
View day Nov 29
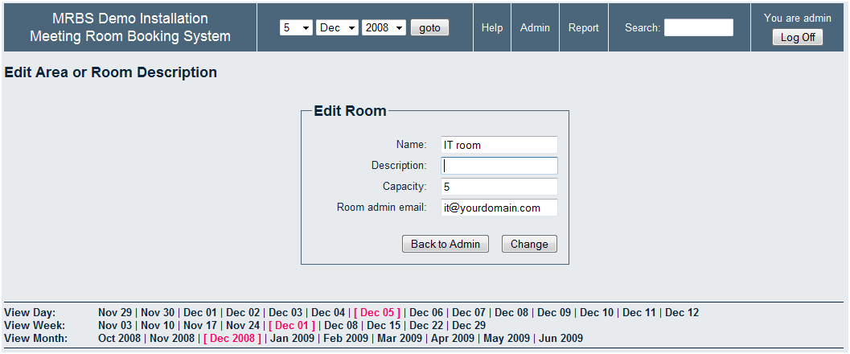click(114, 312)
